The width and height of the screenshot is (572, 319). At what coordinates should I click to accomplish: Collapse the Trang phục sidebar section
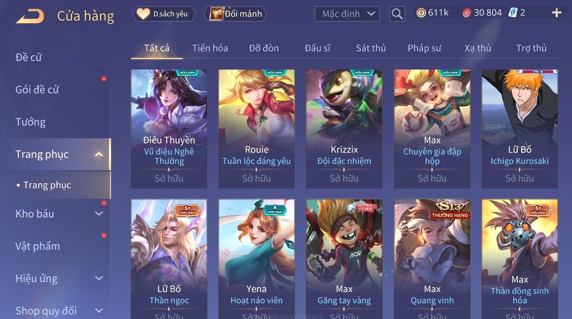pyautogui.click(x=99, y=154)
